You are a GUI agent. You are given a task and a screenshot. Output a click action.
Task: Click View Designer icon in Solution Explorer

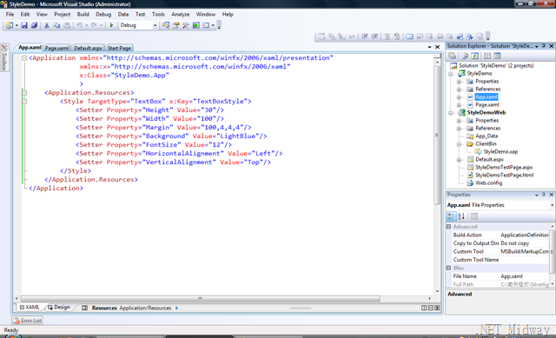(497, 56)
